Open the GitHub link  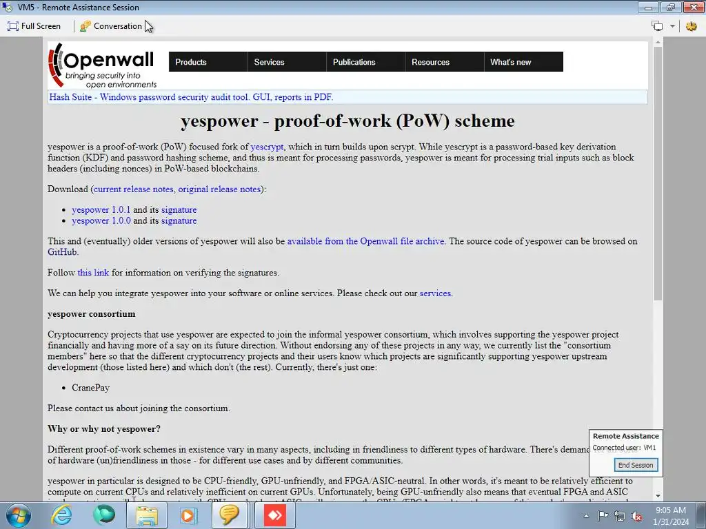click(62, 252)
